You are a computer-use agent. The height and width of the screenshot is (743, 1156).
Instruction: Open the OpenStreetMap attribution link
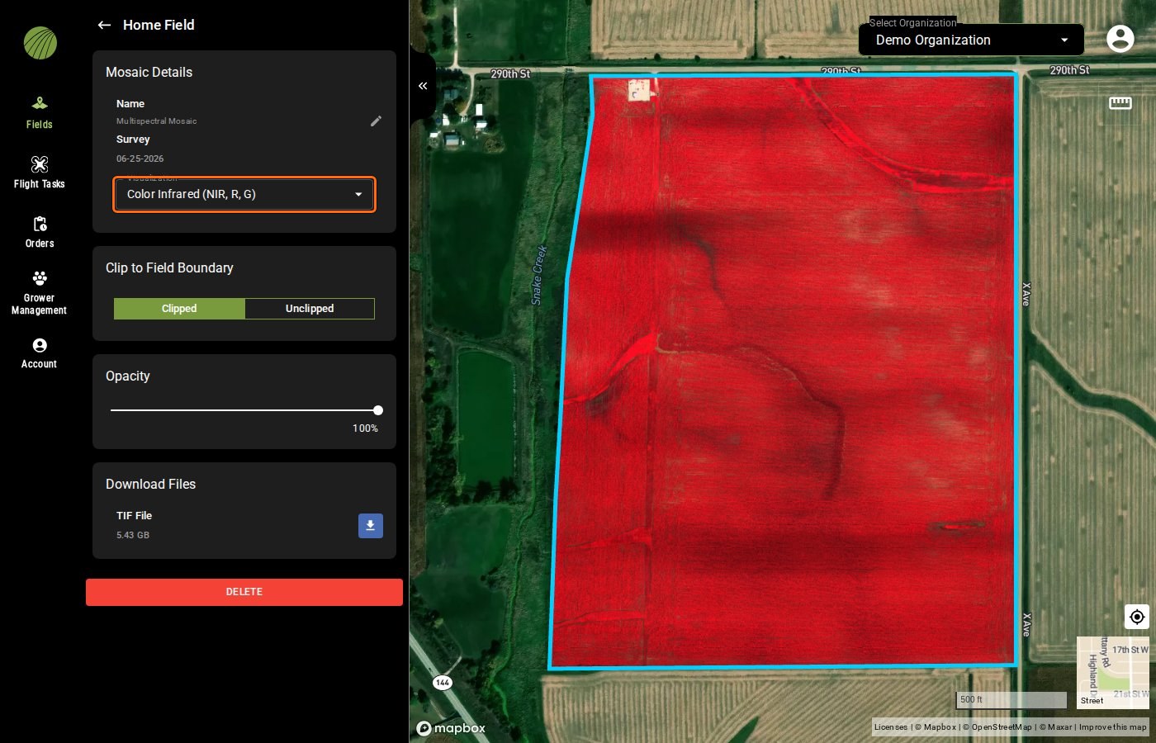point(997,727)
